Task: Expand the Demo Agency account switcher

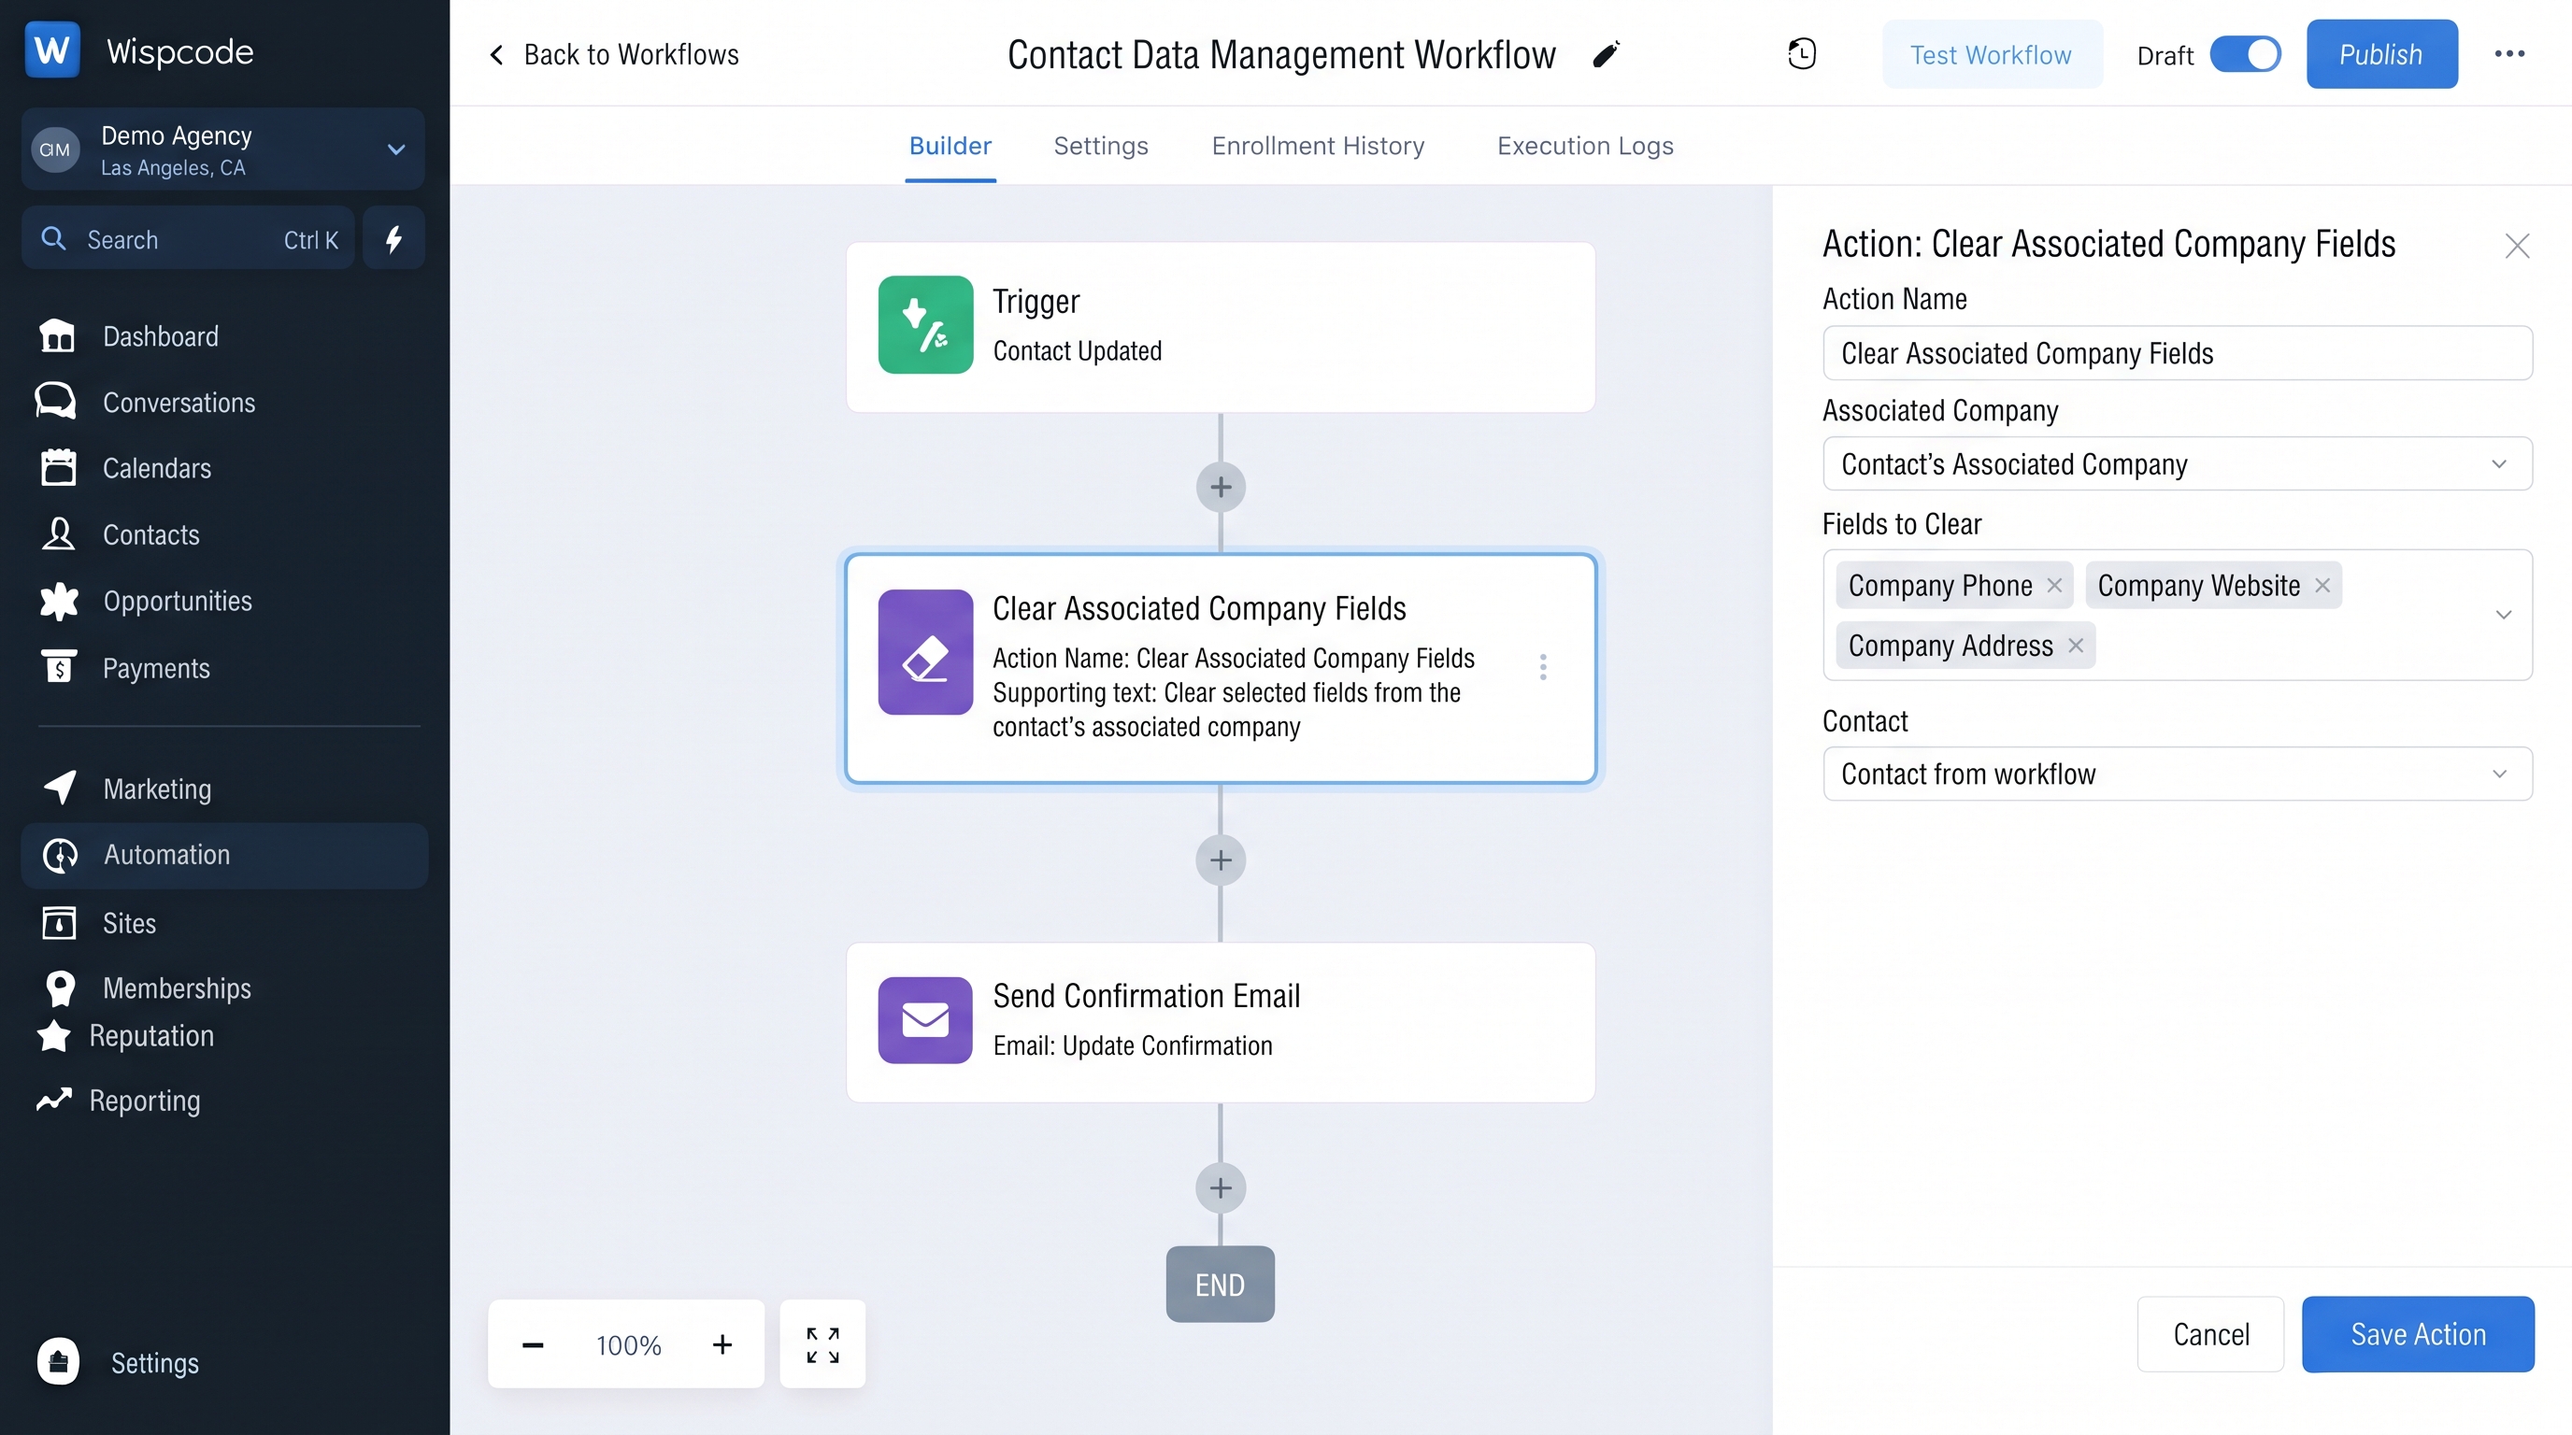Action: point(222,149)
